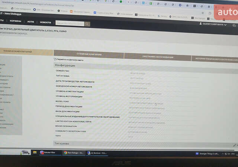The height and width of the screenshot is (167, 238).
Task: Collapse the Конфигурация section header
Action: 65,66
